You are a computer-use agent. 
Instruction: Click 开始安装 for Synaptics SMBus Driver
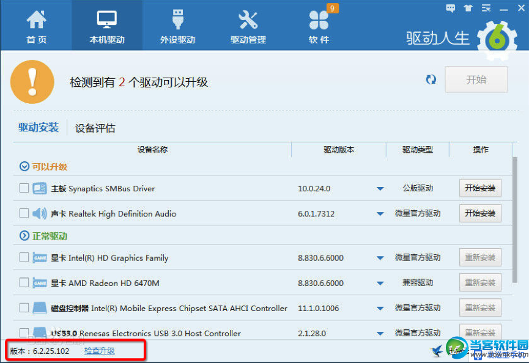coord(480,188)
